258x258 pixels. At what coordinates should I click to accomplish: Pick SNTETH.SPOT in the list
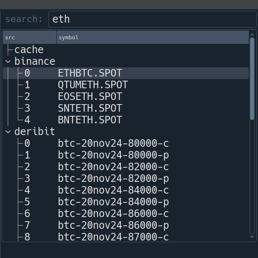[90, 108]
